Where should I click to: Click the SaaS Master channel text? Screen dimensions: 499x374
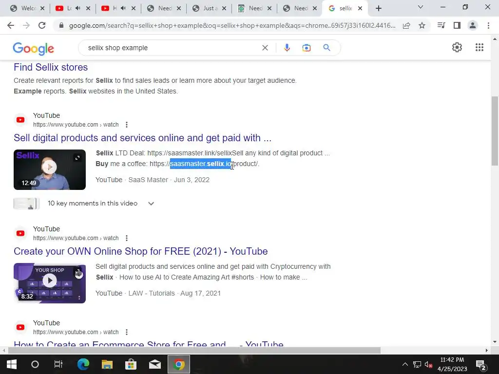point(148,180)
